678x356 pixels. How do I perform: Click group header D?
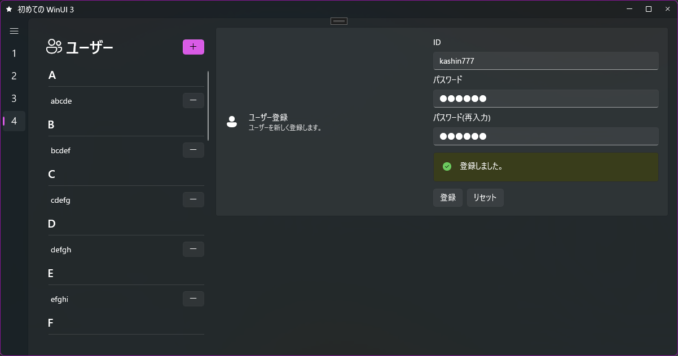[x=52, y=224]
